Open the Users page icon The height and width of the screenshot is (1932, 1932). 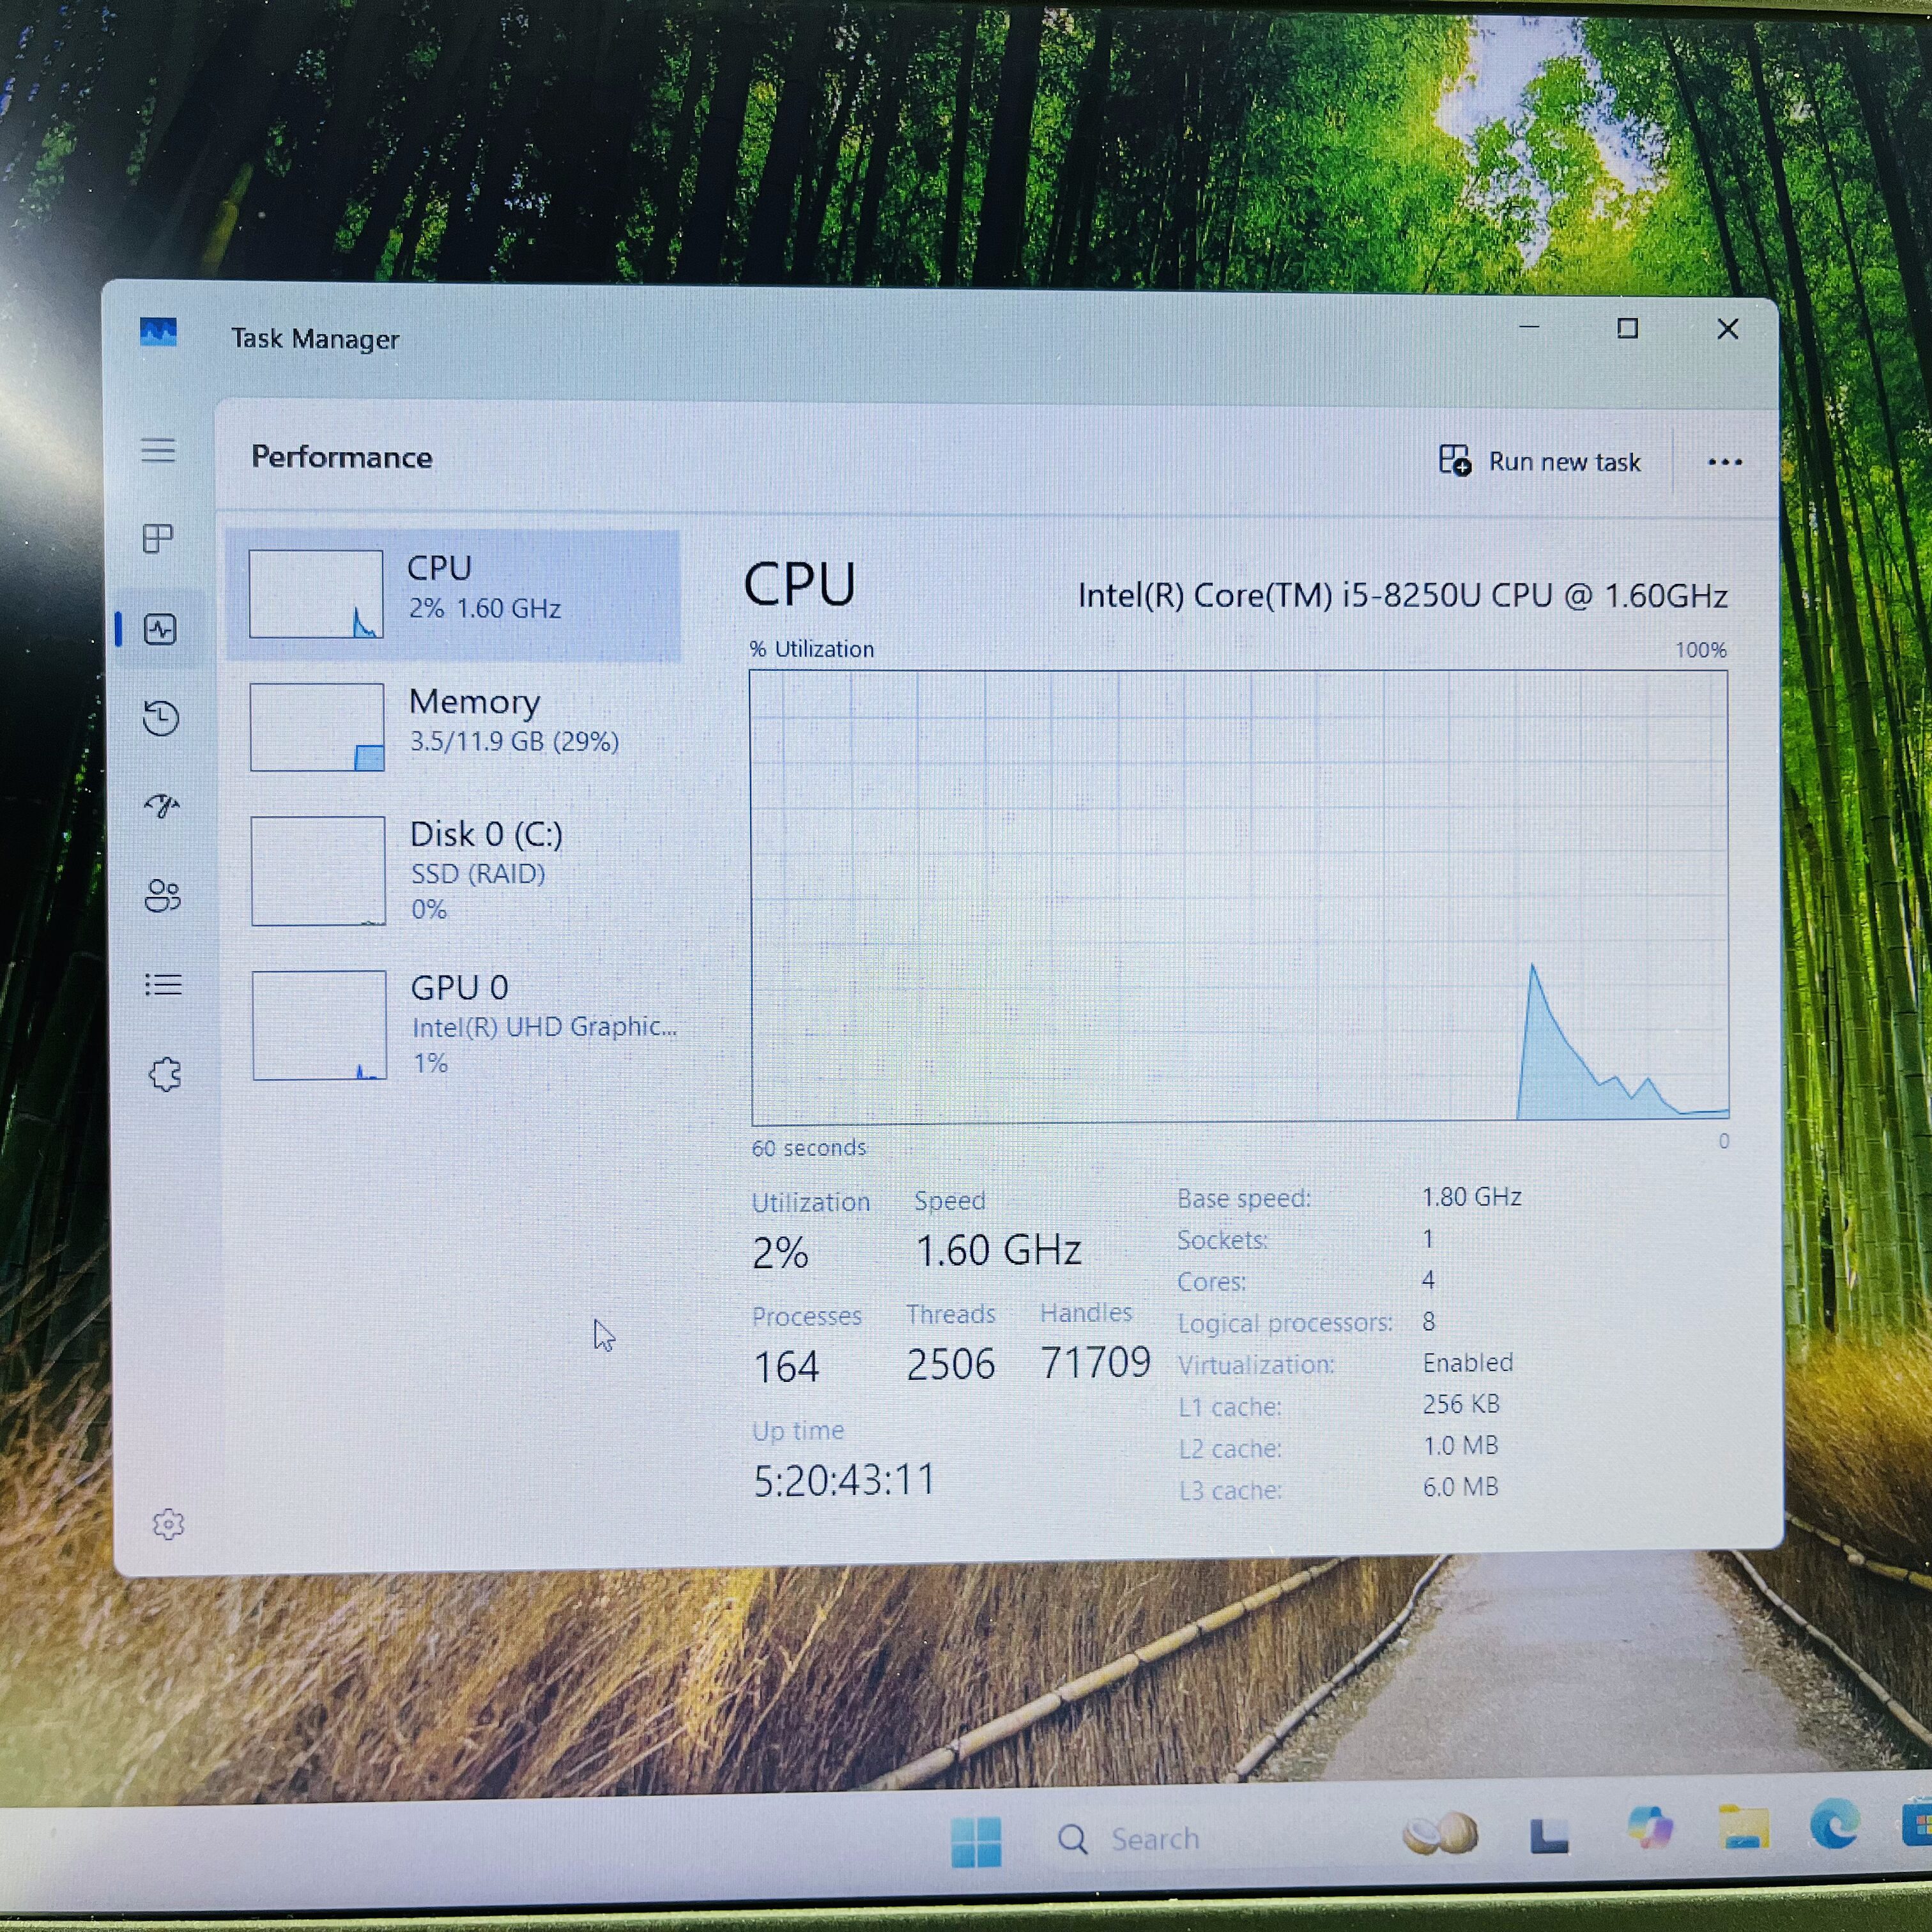pos(163,895)
